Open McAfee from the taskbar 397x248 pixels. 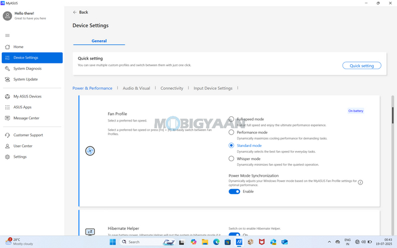262,242
